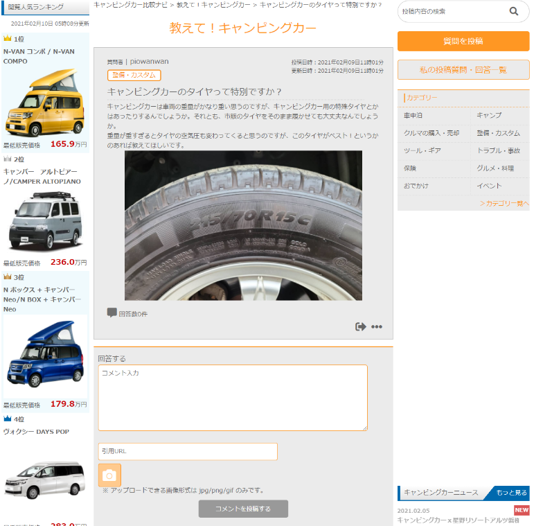This screenshot has height=526, width=552.
Task: Open the tire photo in the question
Action: (x=243, y=225)
